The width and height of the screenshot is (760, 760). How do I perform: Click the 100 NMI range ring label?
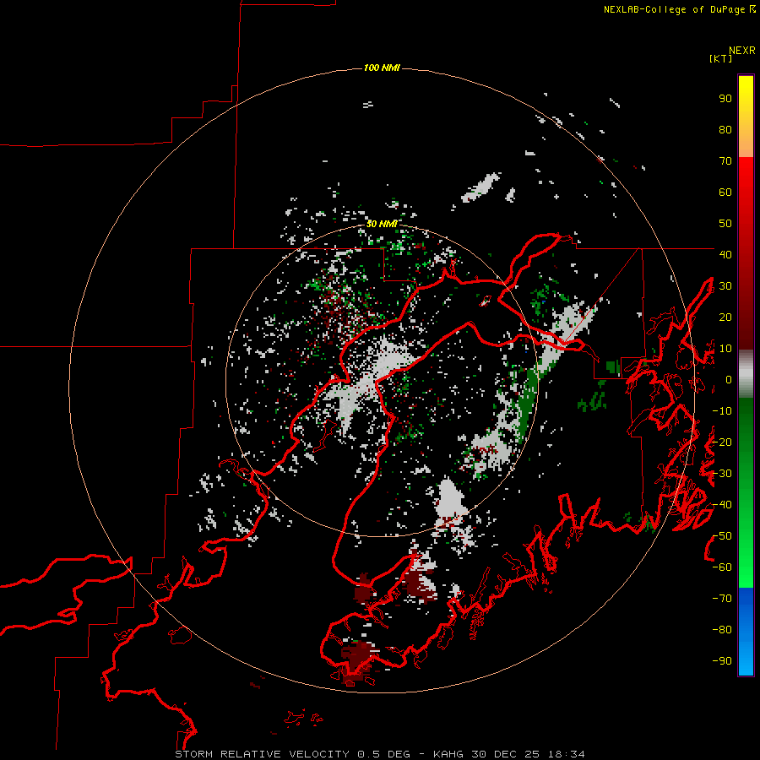(382, 68)
